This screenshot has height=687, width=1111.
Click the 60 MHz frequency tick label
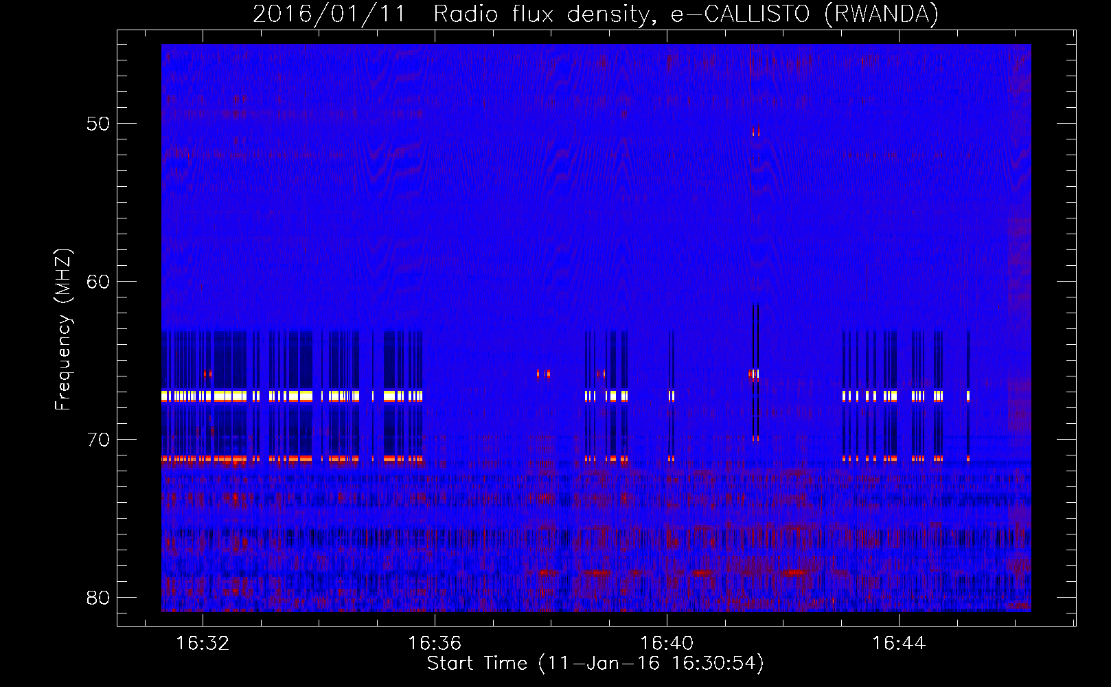point(98,282)
